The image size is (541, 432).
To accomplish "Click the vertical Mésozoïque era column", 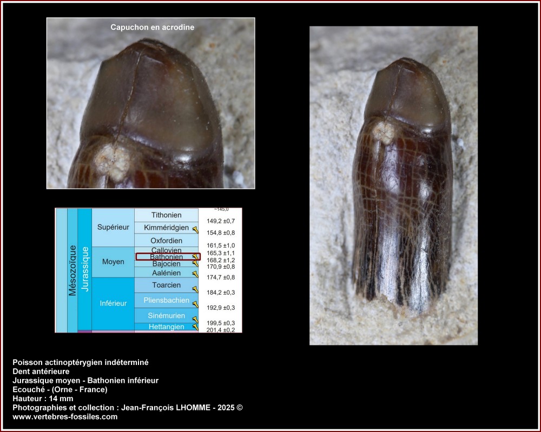I will point(72,270).
